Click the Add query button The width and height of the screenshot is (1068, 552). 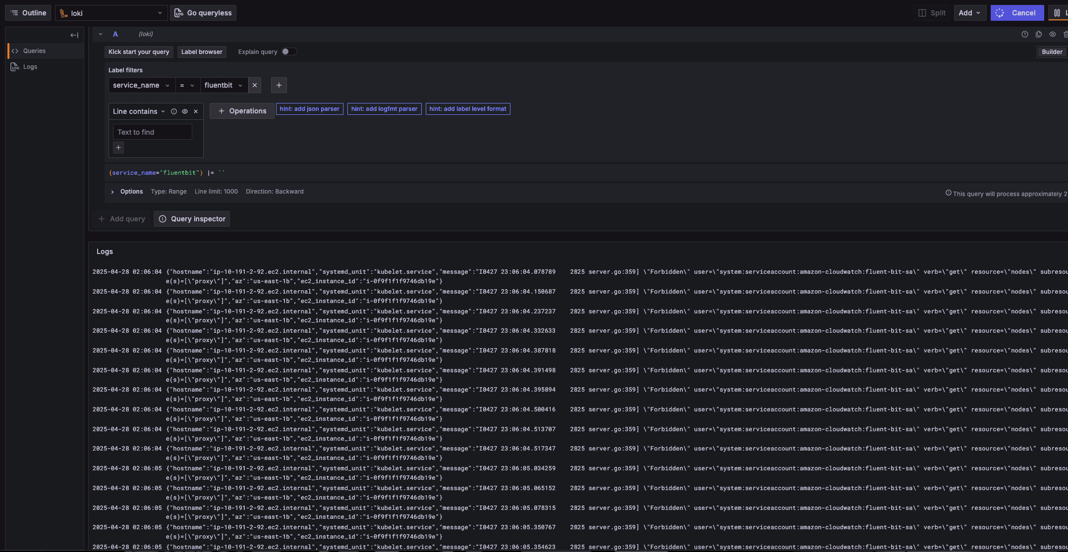(122, 219)
